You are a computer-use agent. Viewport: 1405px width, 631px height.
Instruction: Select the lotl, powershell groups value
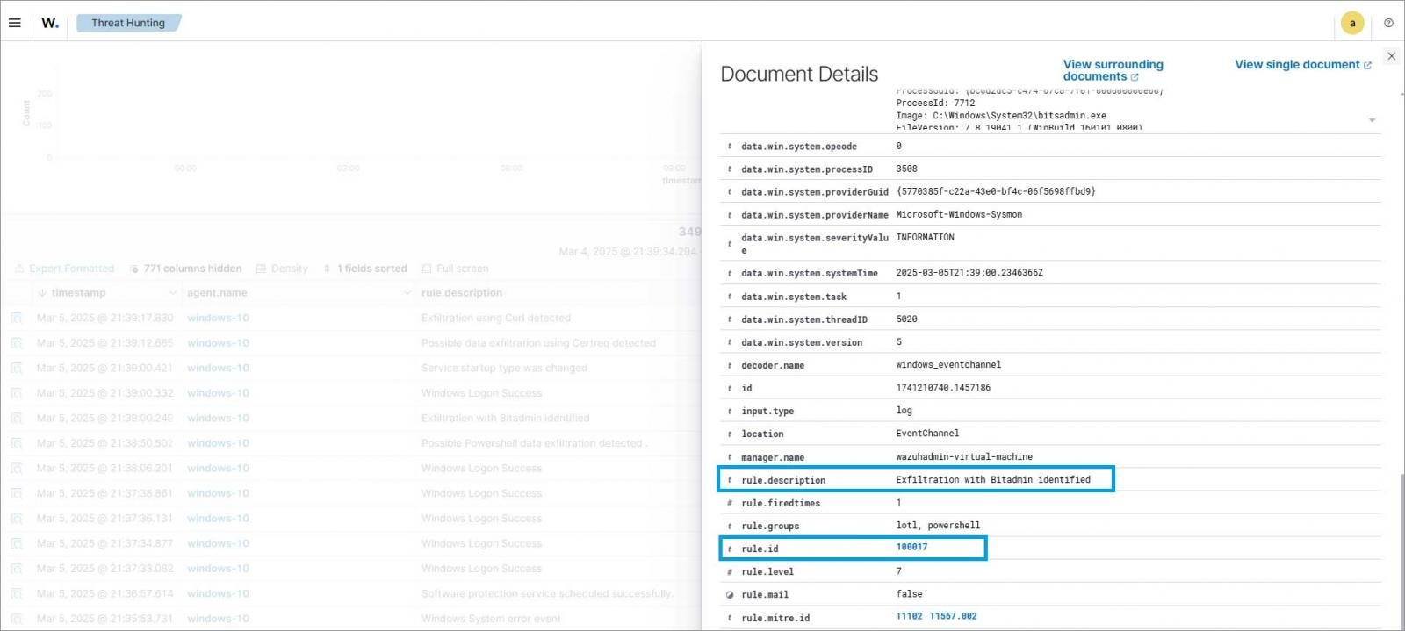click(x=938, y=525)
